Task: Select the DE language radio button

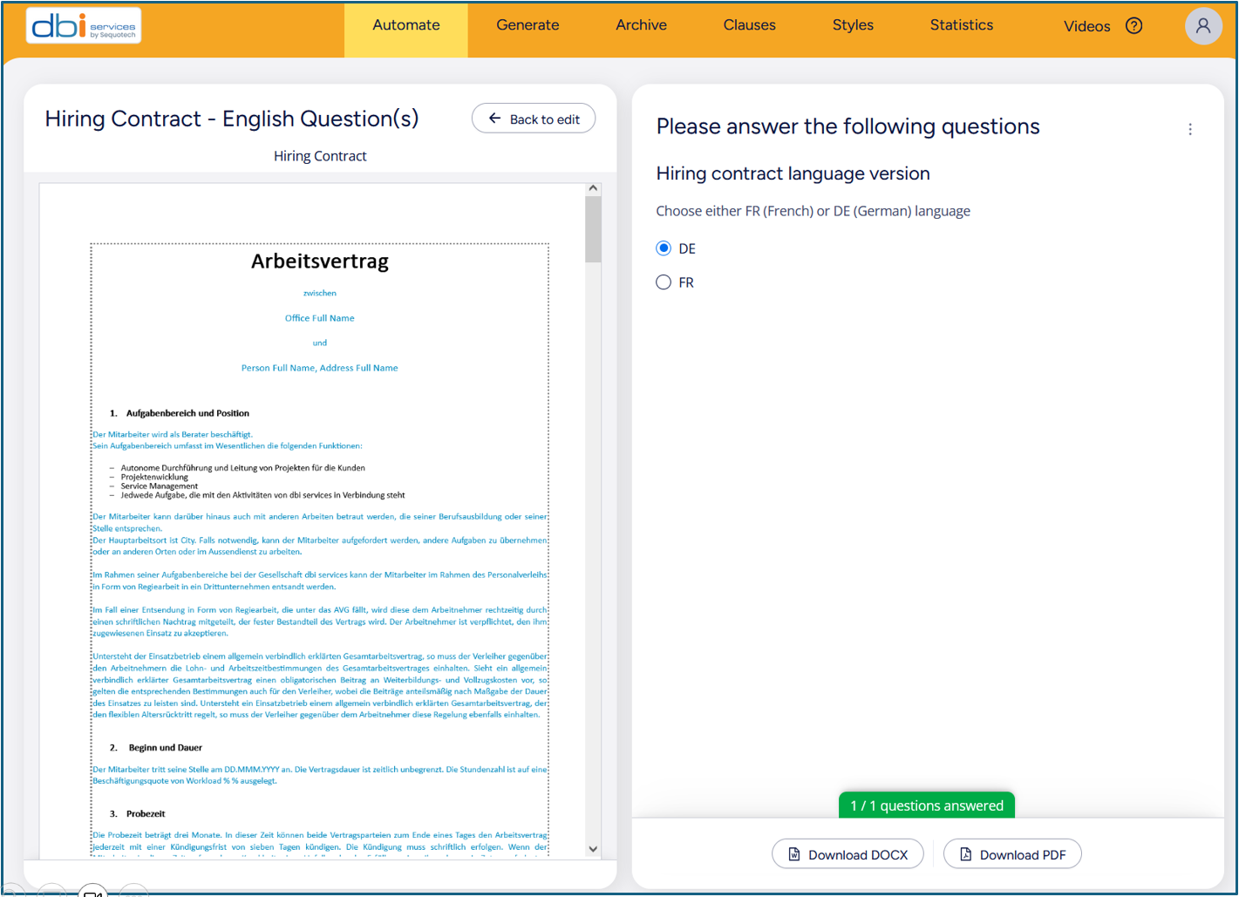Action: [x=664, y=248]
